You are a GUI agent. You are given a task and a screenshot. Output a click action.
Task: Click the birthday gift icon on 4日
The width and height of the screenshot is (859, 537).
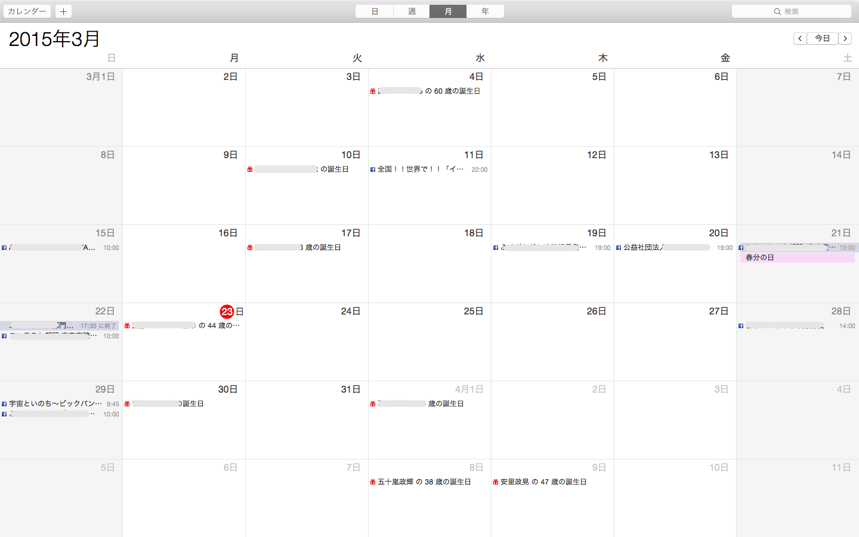tap(373, 91)
